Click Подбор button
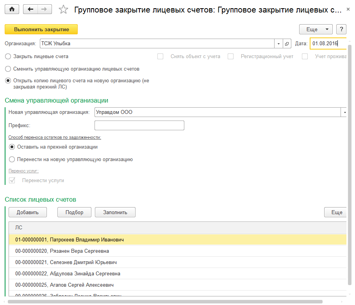This screenshot has width=355, height=305. pos(74,212)
